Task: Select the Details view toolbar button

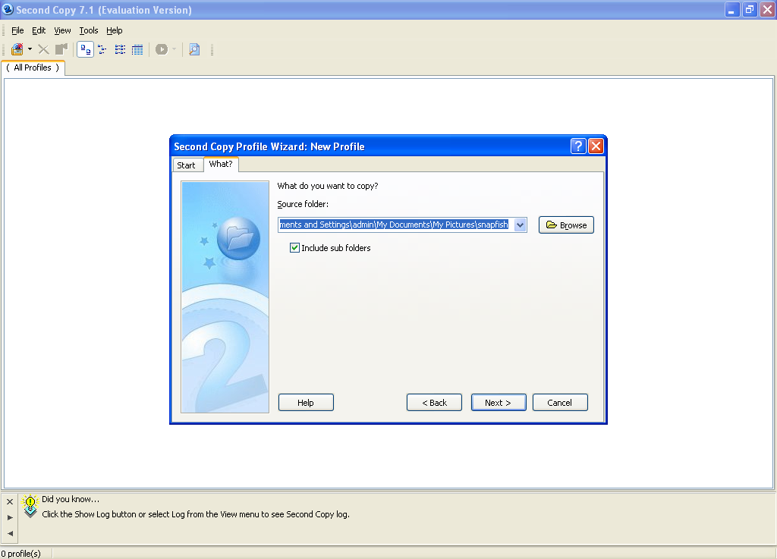Action: pyautogui.click(x=137, y=49)
